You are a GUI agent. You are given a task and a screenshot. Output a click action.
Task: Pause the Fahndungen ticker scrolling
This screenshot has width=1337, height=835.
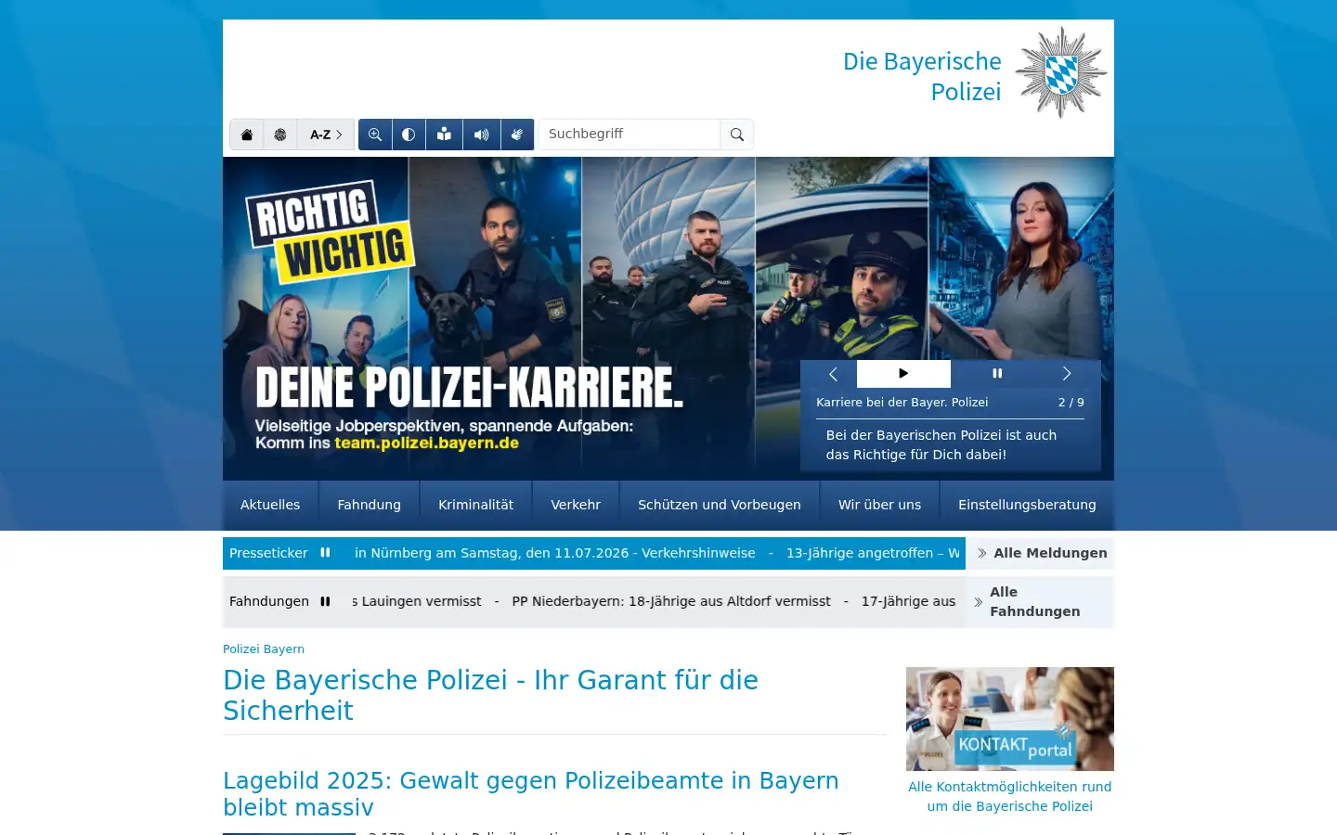click(x=325, y=601)
